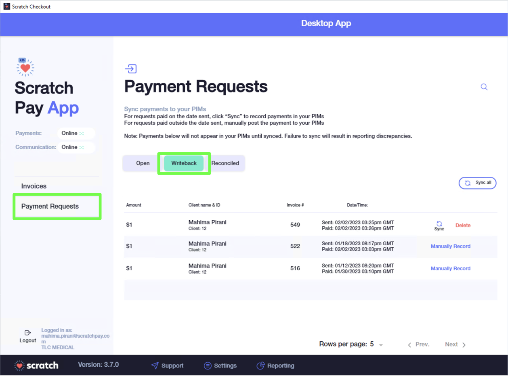Click the Amount column header
The image size is (508, 376).
[134, 205]
